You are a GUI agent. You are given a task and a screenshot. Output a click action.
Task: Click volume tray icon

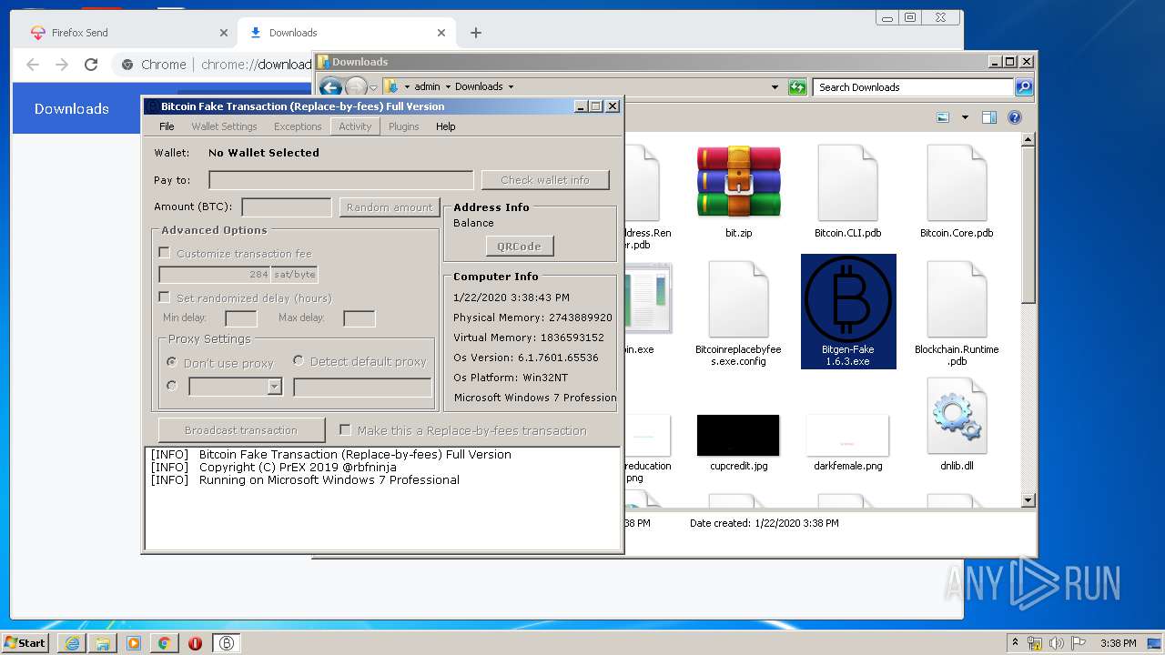[1056, 643]
